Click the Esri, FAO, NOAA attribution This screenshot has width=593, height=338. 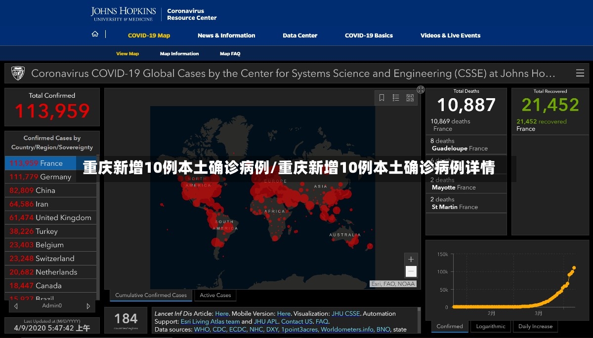(393, 284)
